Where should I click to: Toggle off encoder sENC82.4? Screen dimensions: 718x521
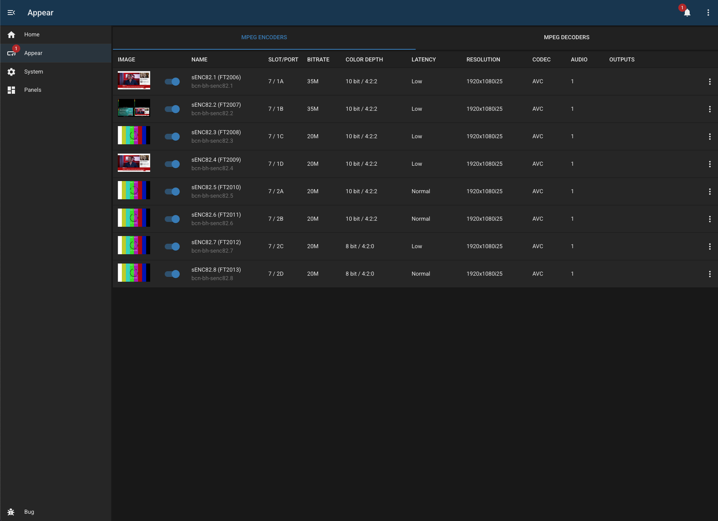pyautogui.click(x=172, y=164)
